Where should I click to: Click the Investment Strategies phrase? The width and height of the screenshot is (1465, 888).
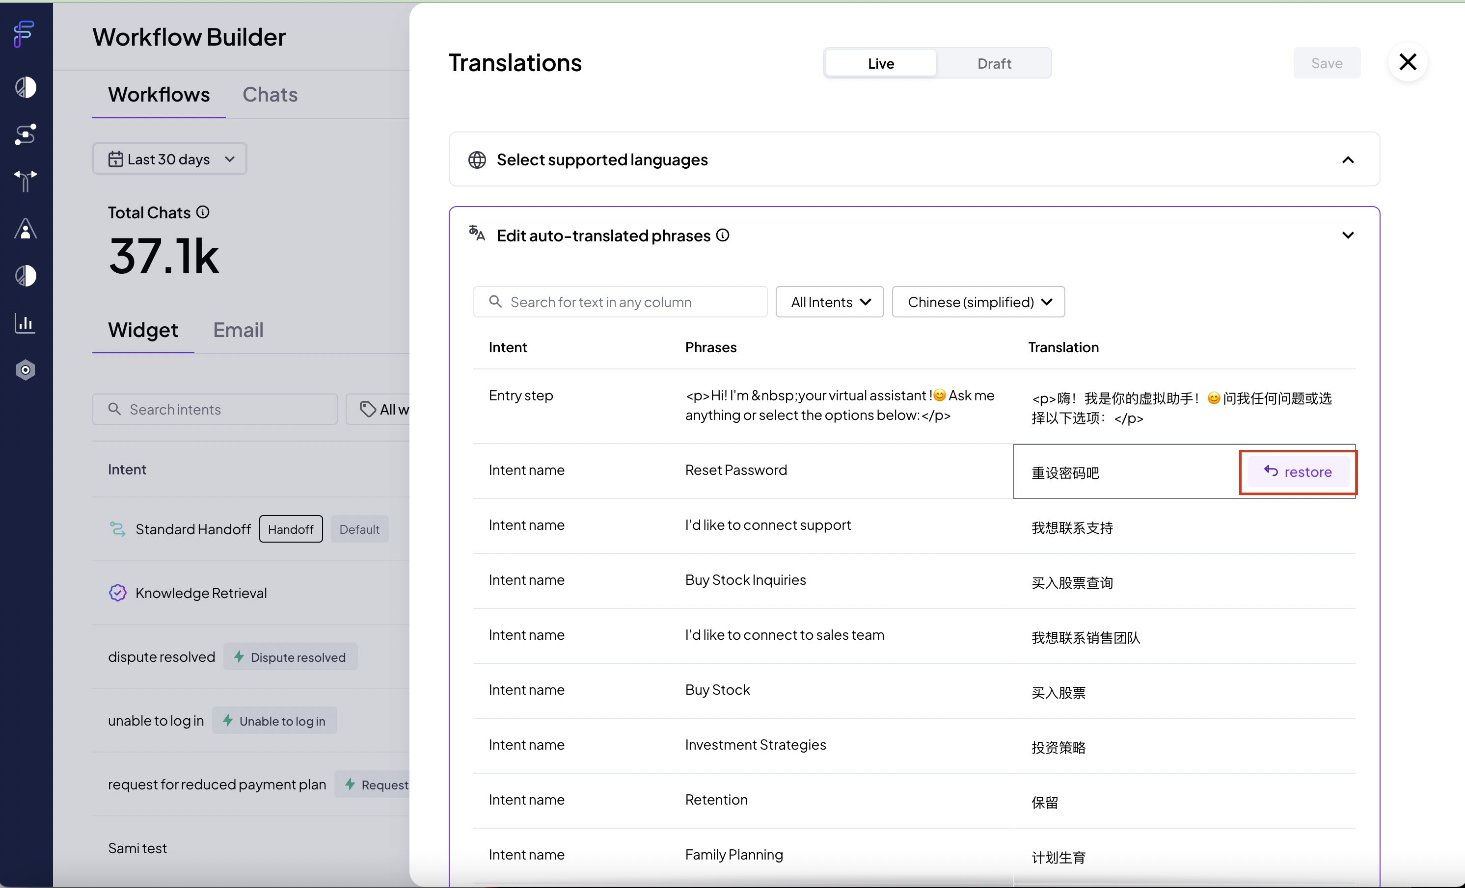[755, 744]
